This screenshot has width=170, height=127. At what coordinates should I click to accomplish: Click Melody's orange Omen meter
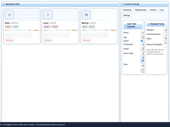113,30
